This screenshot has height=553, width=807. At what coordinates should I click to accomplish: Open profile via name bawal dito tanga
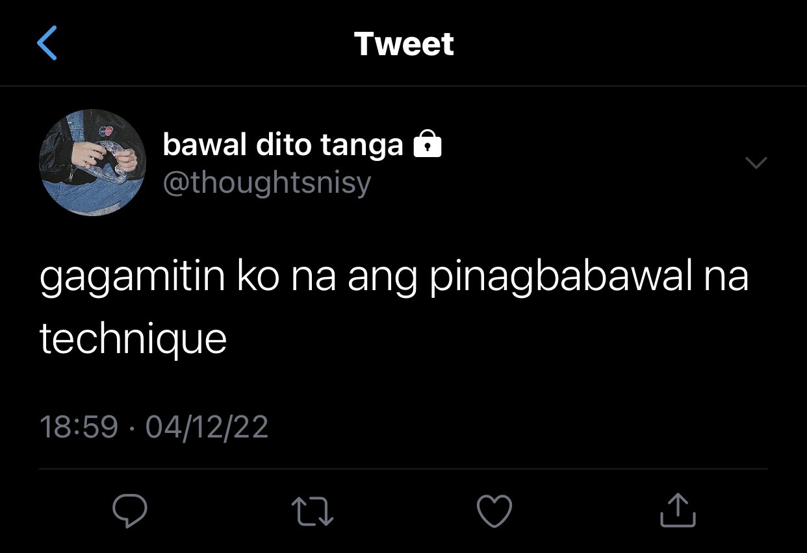[283, 145]
